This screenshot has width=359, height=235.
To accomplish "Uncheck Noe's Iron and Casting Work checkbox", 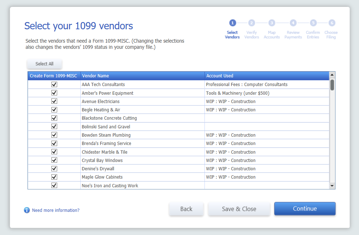I will 54,185.
